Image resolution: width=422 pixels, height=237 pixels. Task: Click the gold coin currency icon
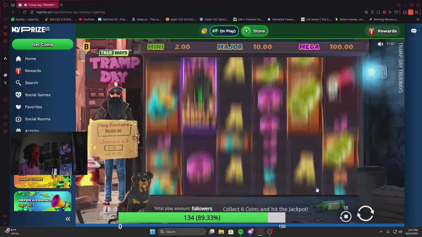(x=204, y=31)
